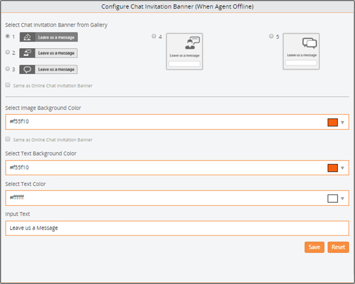The width and height of the screenshot is (355, 284).
Task: Choose radio button for banner option 4
Action: click(154, 36)
